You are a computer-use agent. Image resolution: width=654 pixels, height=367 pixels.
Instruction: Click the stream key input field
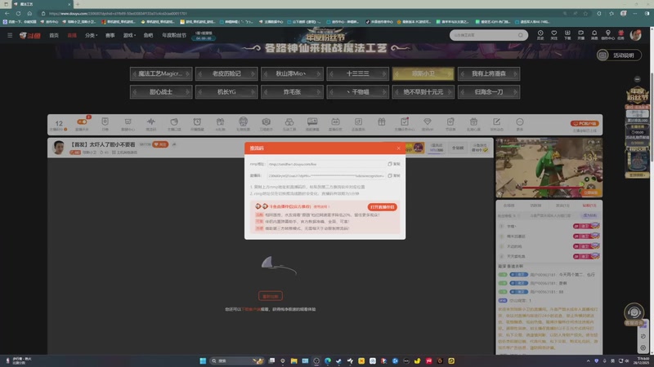[326, 175]
